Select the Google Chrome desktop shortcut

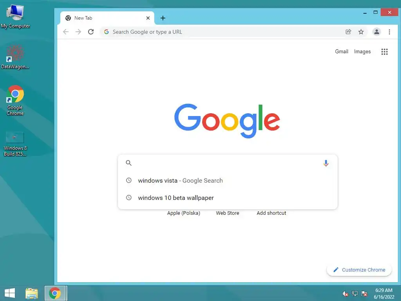pos(15,100)
